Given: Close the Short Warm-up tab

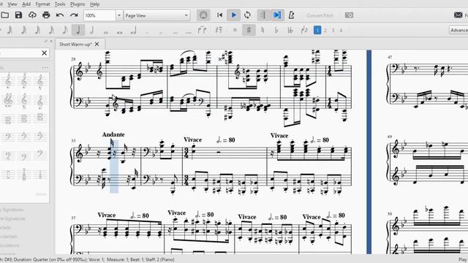Looking at the screenshot, I should pos(97,44).
